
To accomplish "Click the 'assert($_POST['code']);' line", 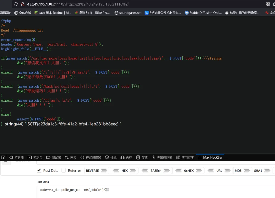I will click(40, 119).
